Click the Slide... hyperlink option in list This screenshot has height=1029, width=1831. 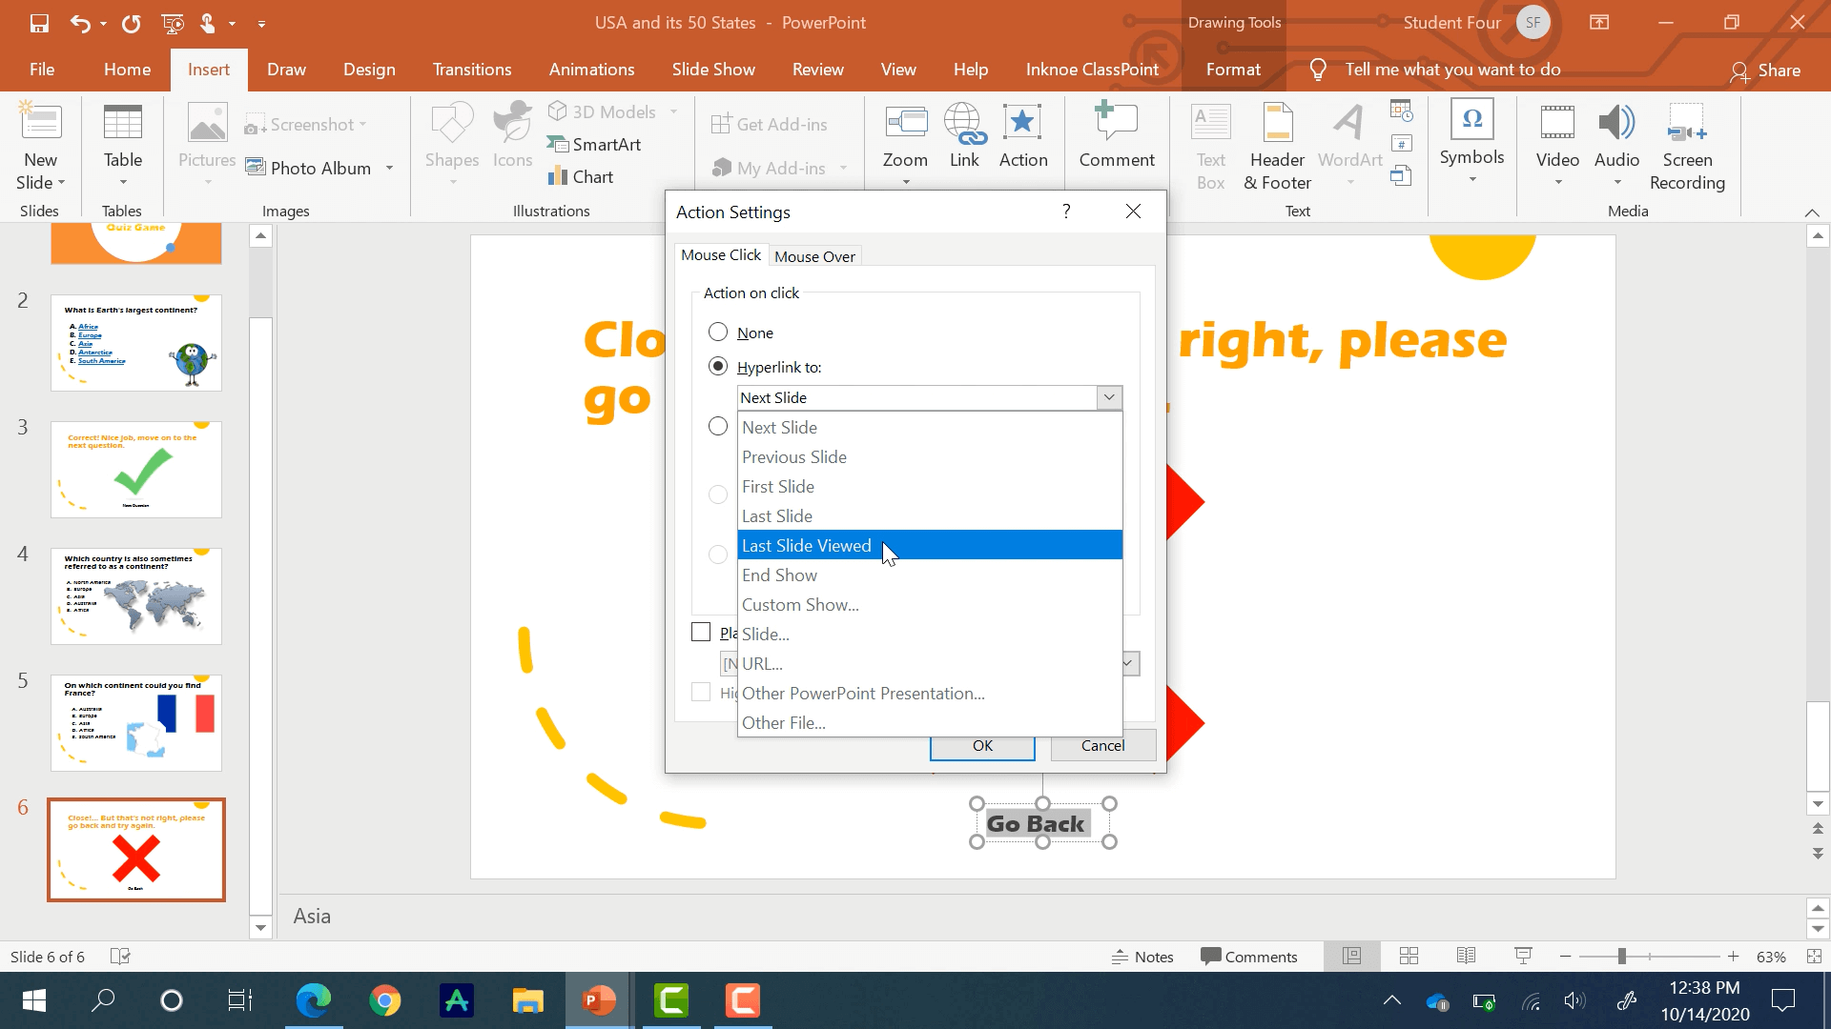[765, 634]
